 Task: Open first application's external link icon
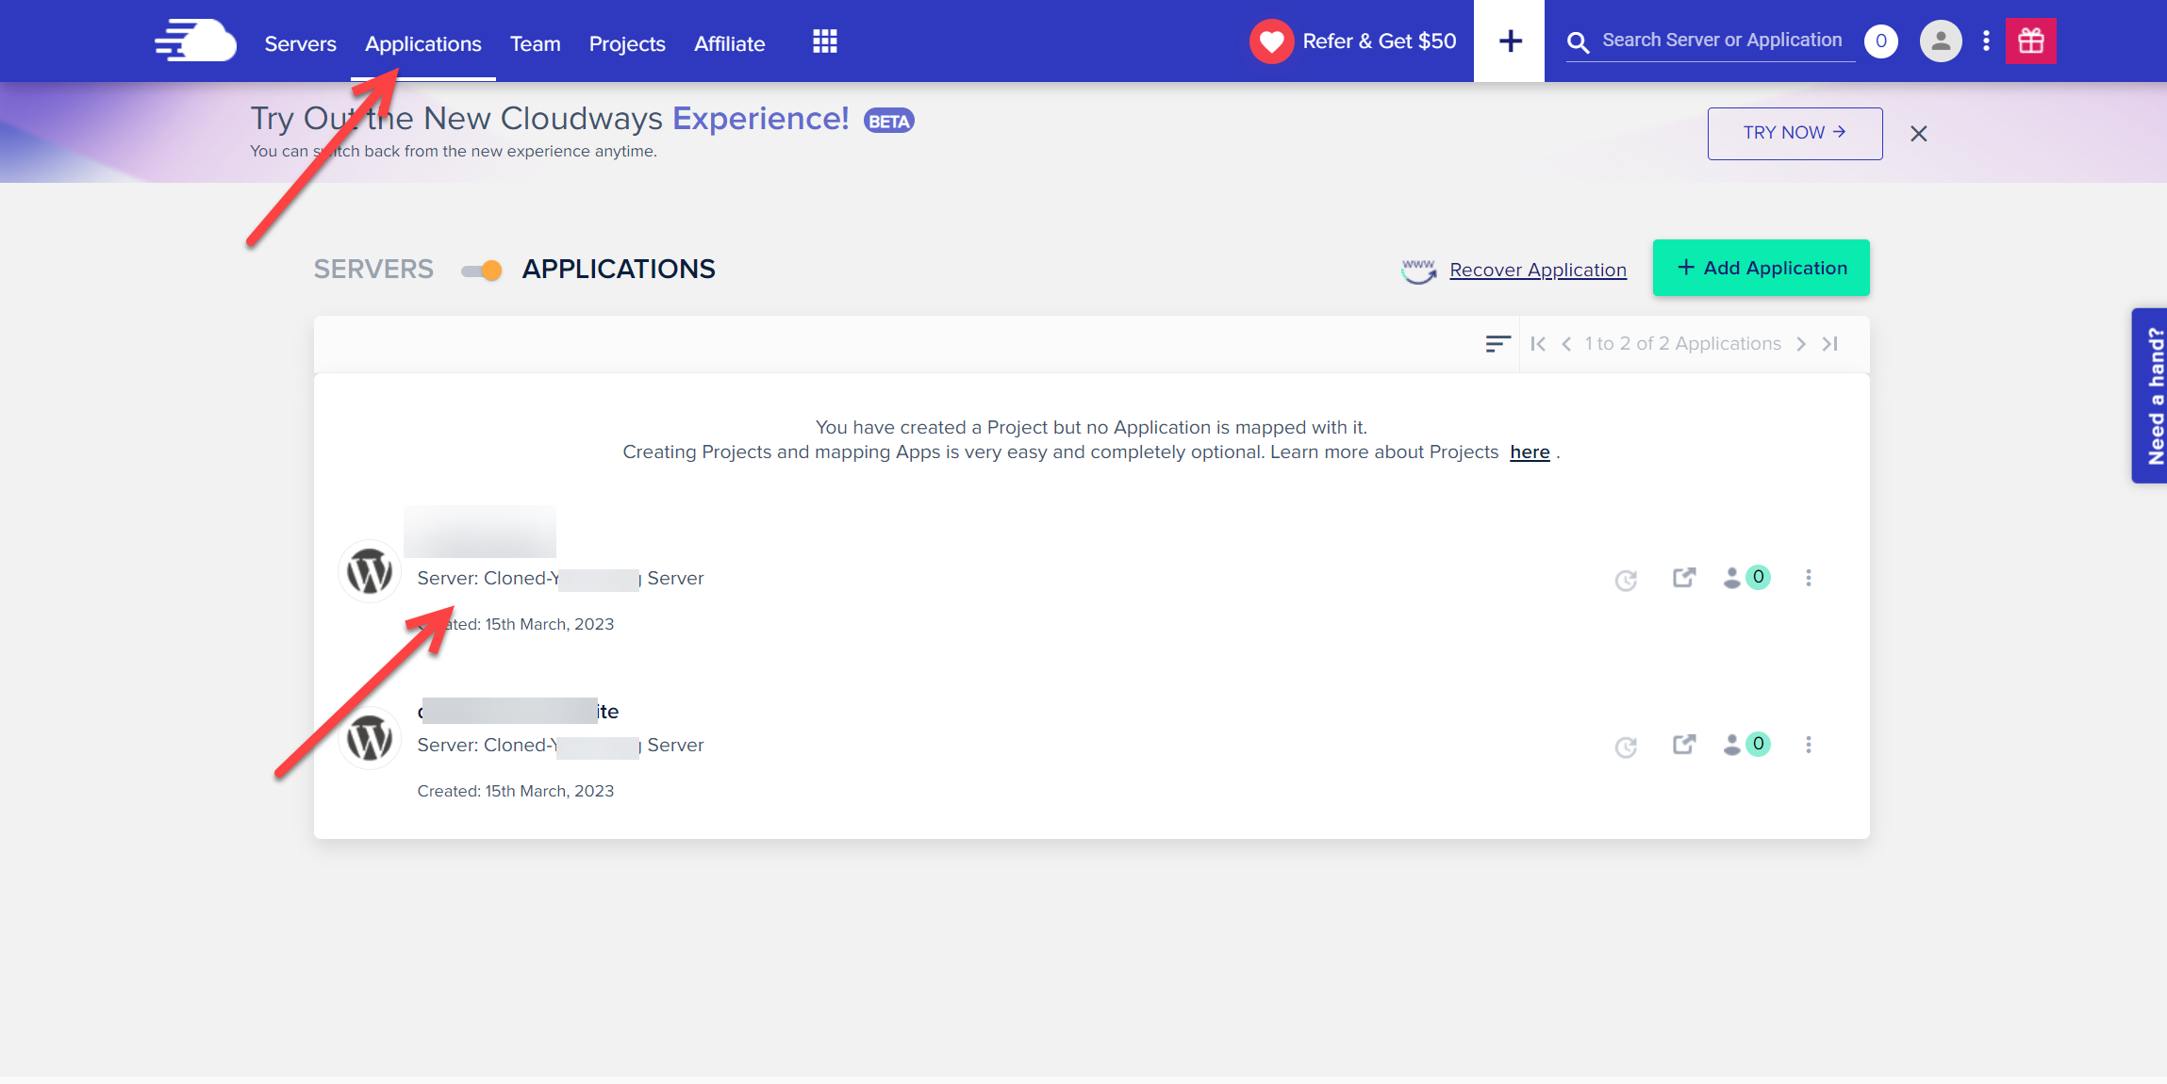tap(1683, 578)
